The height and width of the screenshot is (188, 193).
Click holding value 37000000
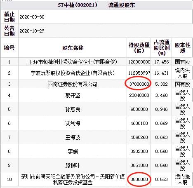tap(139, 84)
